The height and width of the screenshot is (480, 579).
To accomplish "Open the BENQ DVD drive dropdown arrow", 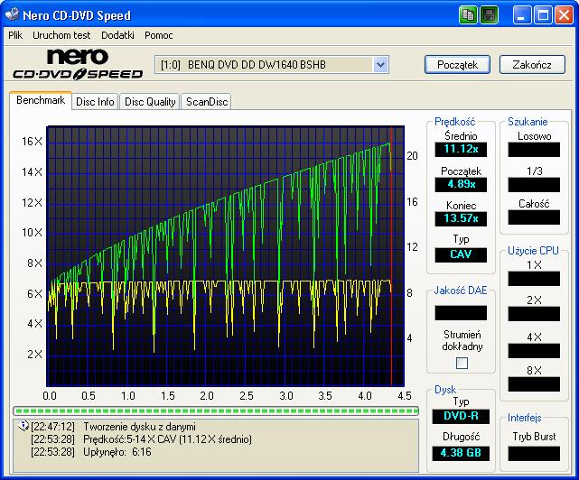I will 380,65.
